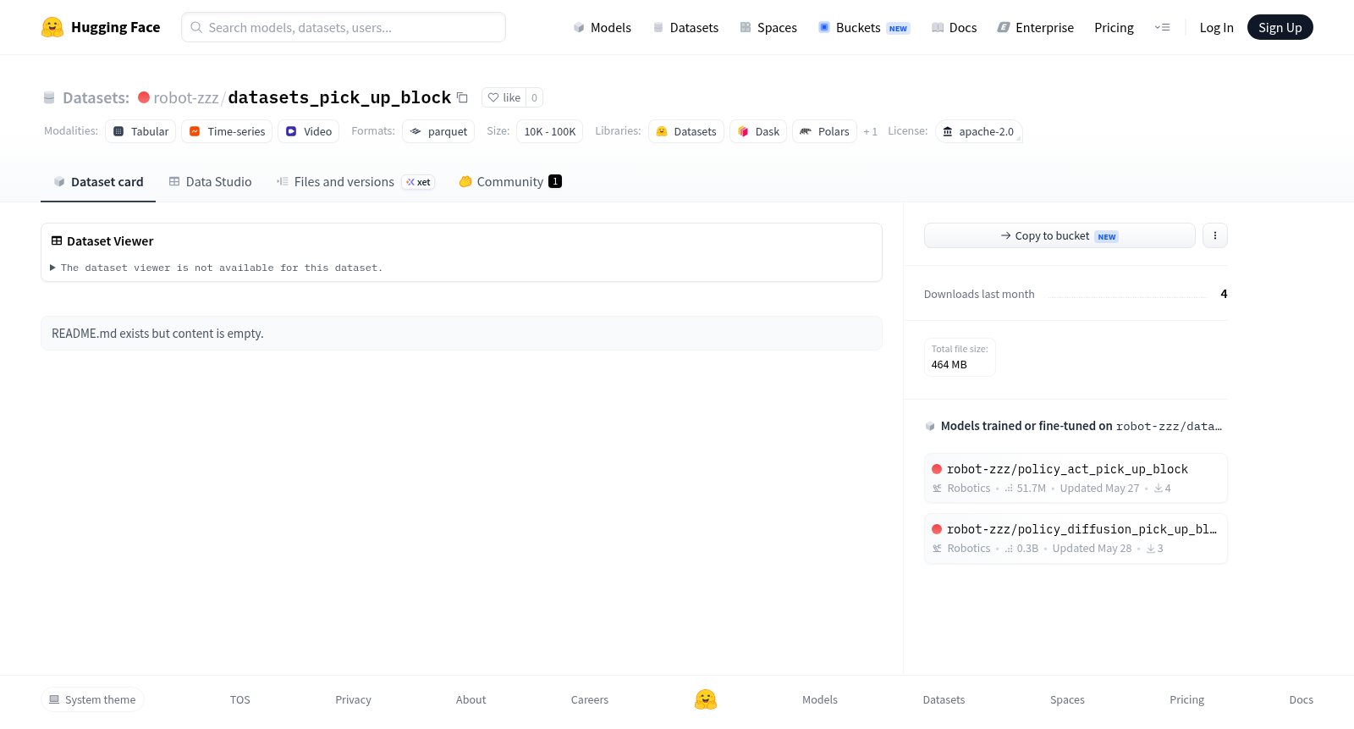Open the About footer link
Viewport: 1354px width, 729px height.
[x=471, y=699]
